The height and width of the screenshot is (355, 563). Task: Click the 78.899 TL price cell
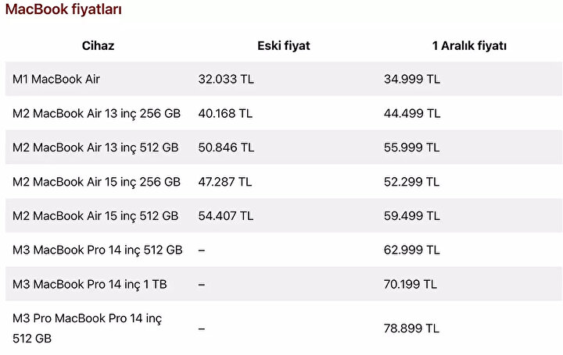pos(411,328)
